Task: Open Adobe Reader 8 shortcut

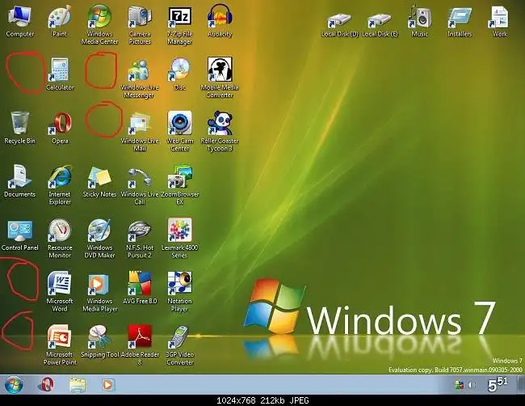Action: click(x=139, y=336)
